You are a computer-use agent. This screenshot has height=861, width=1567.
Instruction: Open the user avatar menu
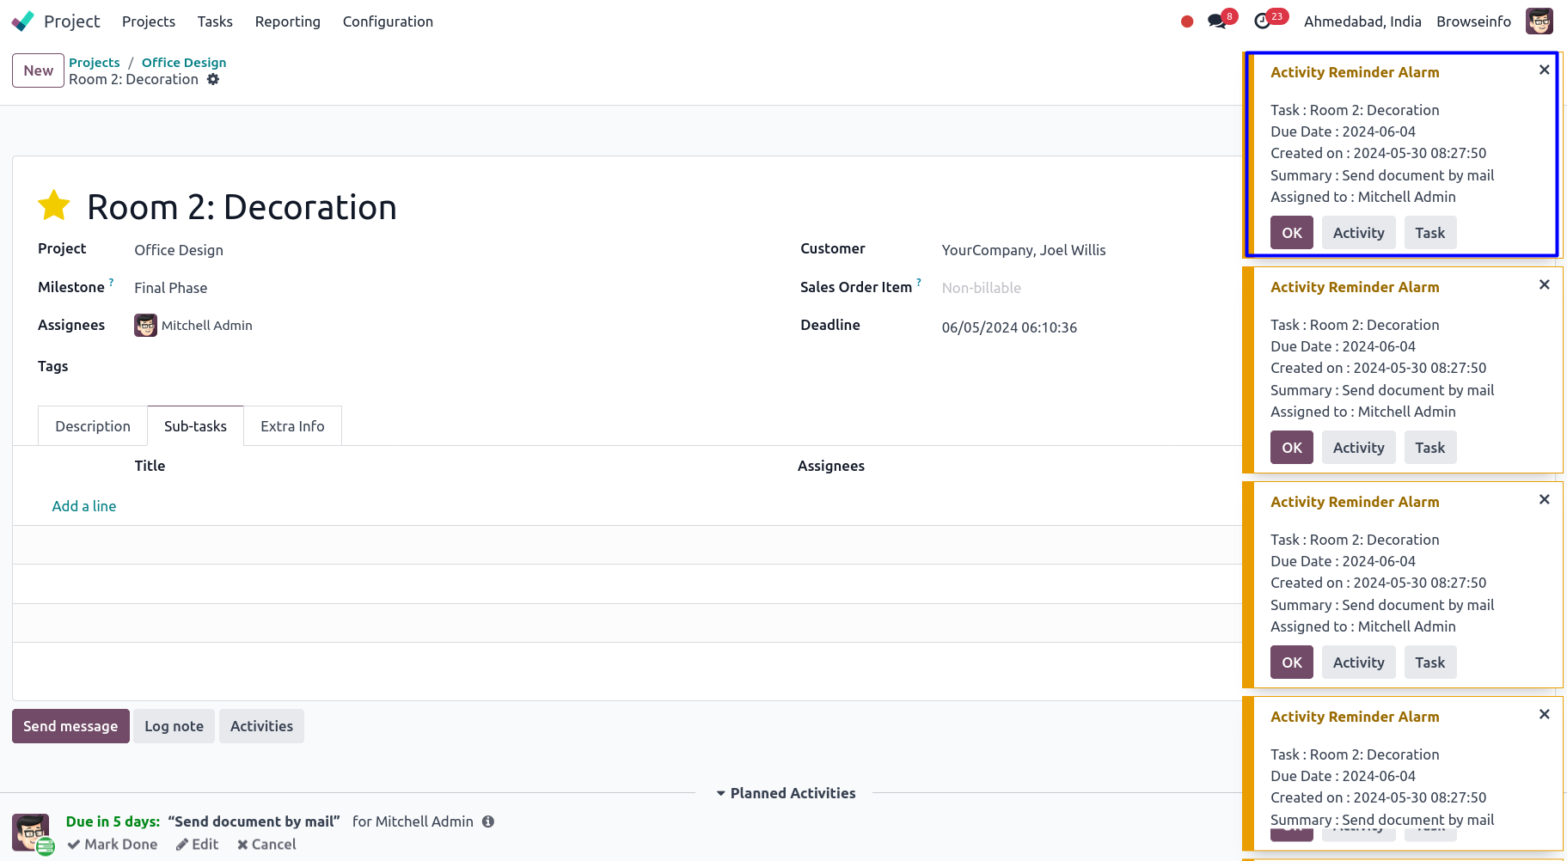(1539, 21)
